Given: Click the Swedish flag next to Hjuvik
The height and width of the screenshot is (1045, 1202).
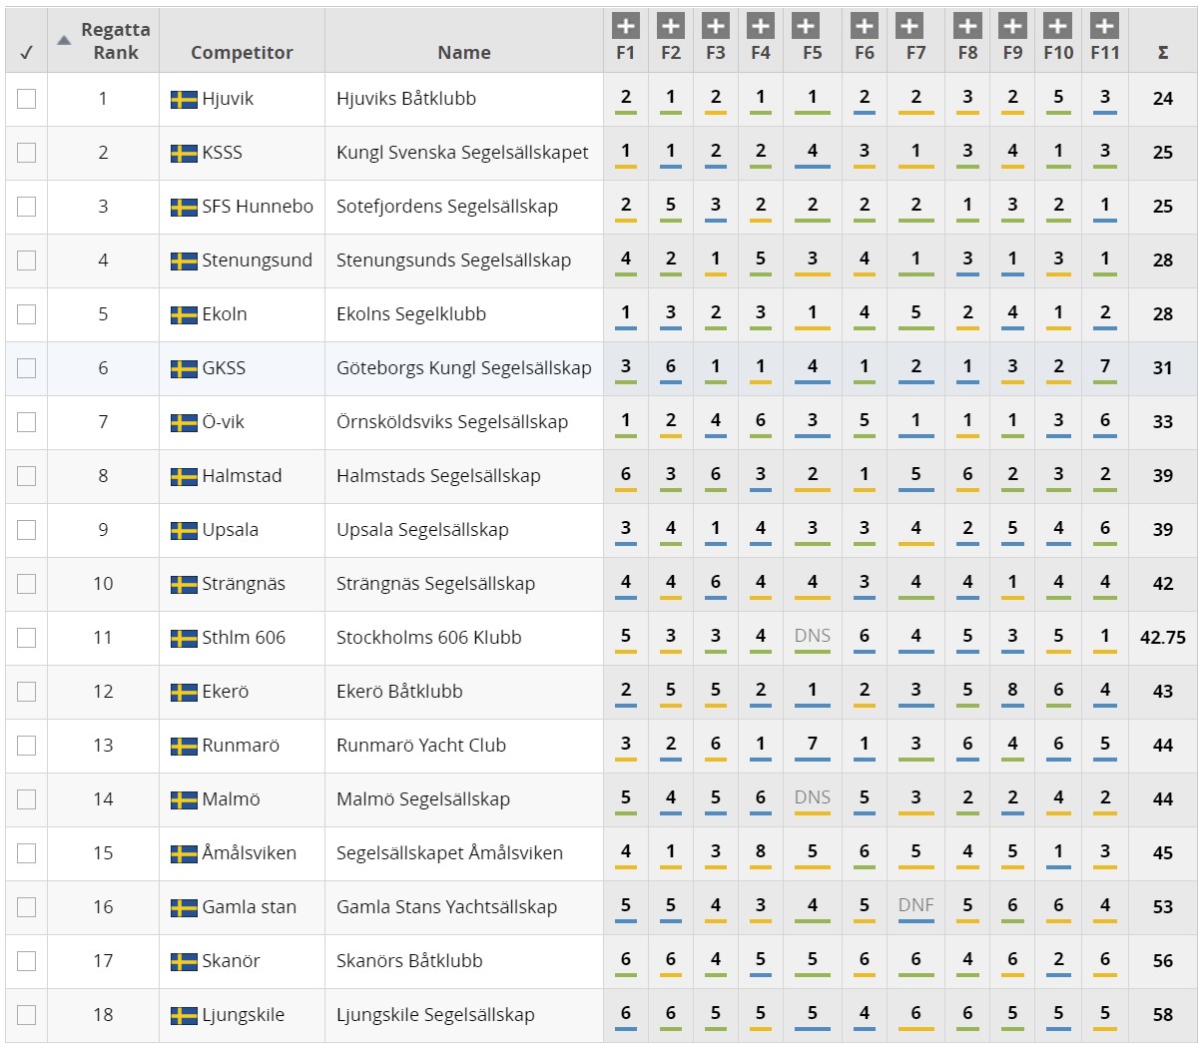Looking at the screenshot, I should [x=184, y=99].
